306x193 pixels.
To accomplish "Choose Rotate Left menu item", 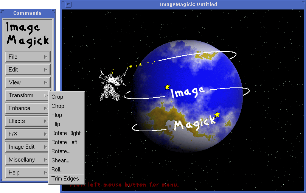I will (64, 142).
